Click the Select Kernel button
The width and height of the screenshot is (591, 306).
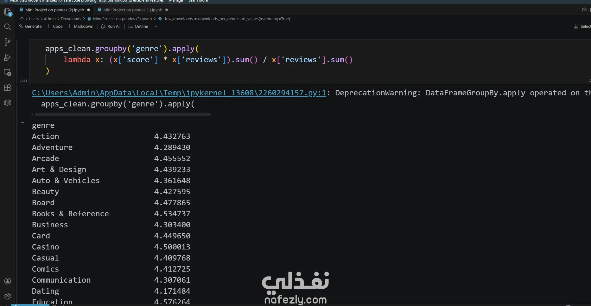click(x=582, y=26)
